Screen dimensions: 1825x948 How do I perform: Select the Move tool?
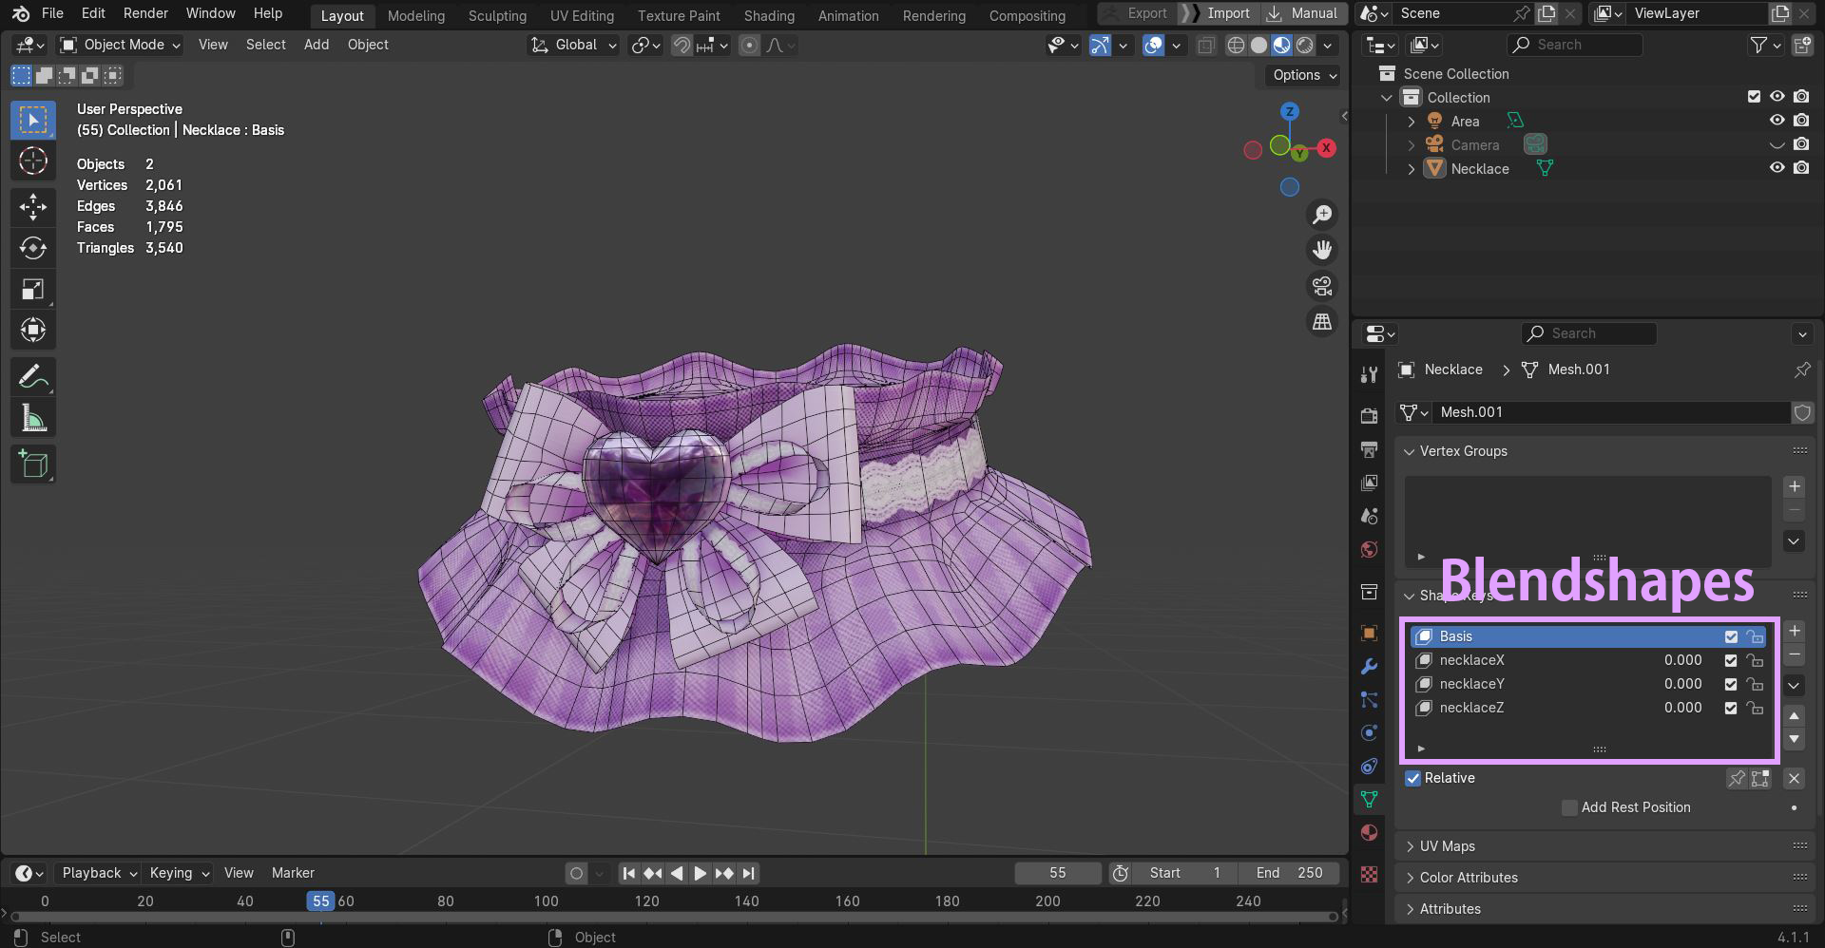pos(33,207)
